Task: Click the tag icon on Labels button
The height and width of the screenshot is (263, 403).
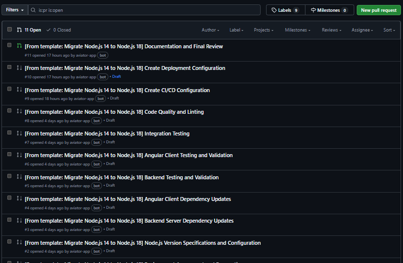Action: (274, 10)
